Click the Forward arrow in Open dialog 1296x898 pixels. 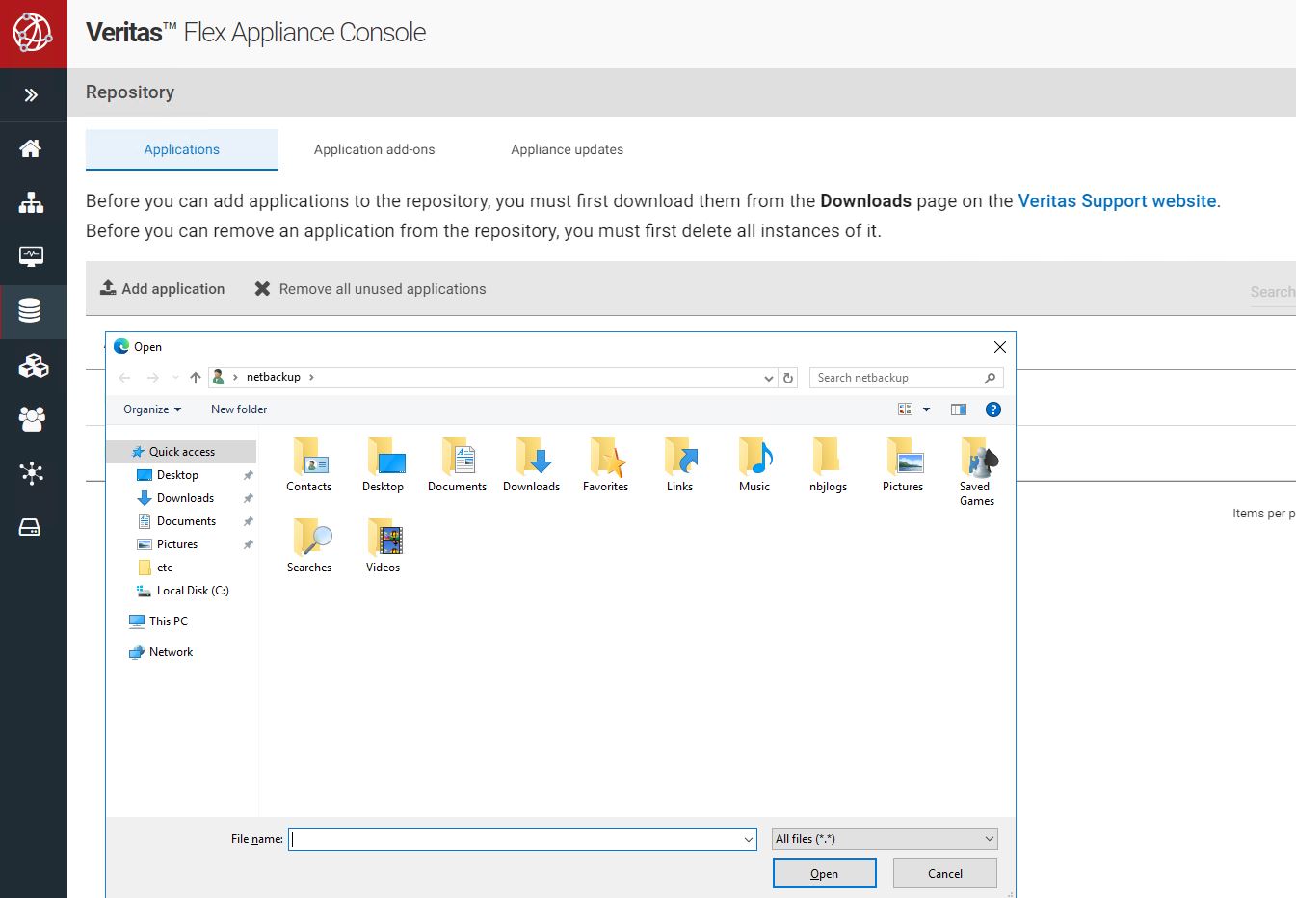152,378
